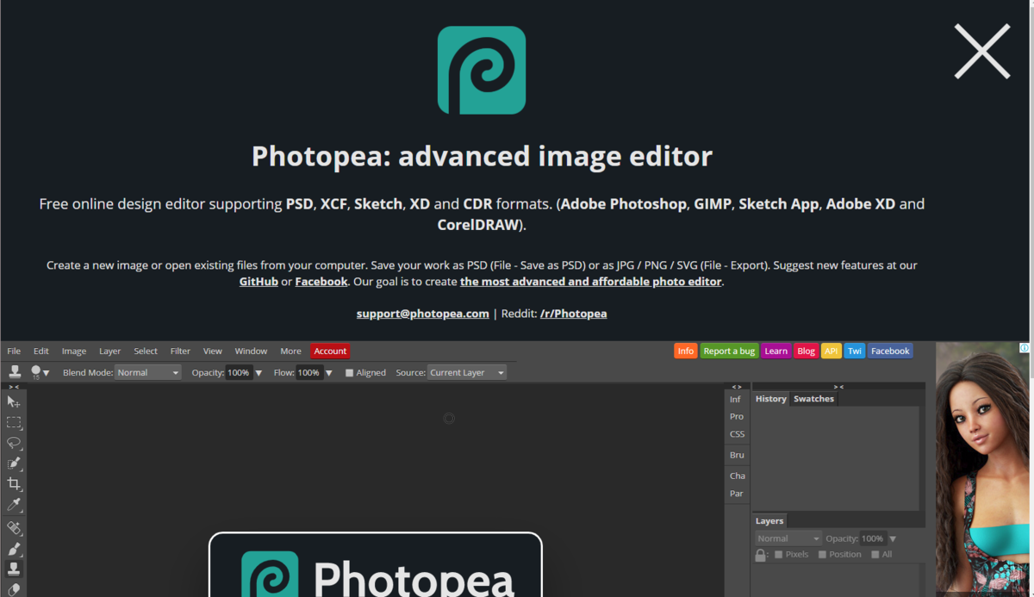Image resolution: width=1034 pixels, height=597 pixels.
Task: Click the red Account button
Action: point(330,351)
